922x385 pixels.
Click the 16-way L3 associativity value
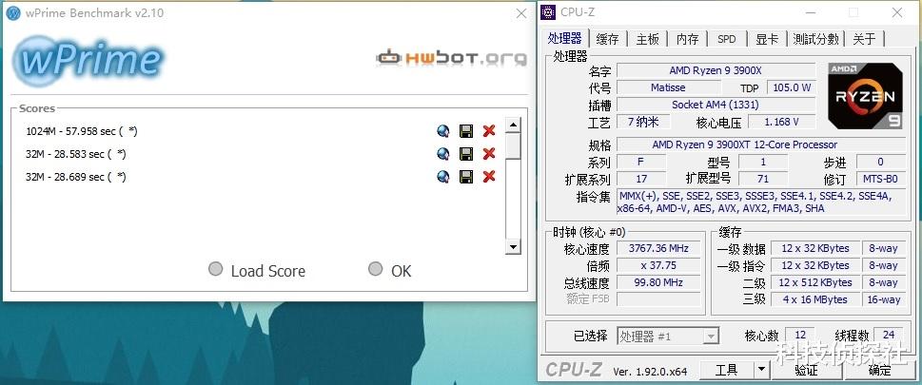coord(883,299)
